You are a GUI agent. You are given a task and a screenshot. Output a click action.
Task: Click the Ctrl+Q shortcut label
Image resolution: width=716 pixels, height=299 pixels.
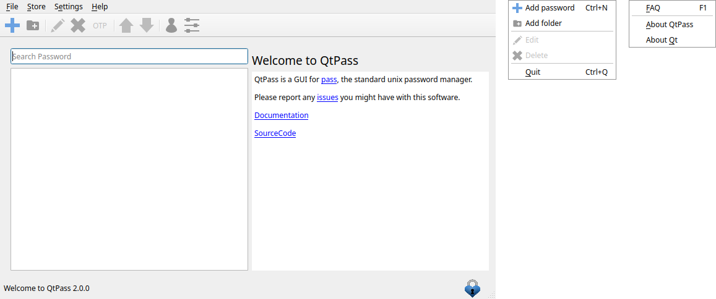[597, 72]
